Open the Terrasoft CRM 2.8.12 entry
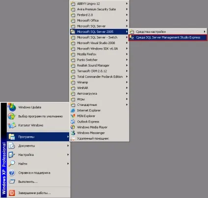 click(x=100, y=71)
